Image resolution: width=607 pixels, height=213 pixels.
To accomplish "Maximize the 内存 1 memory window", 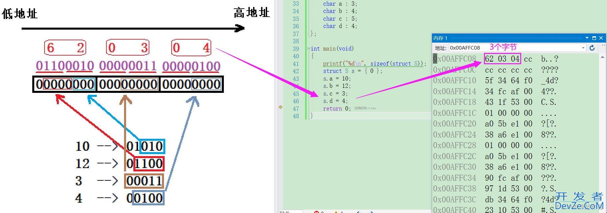I will pos(594,38).
